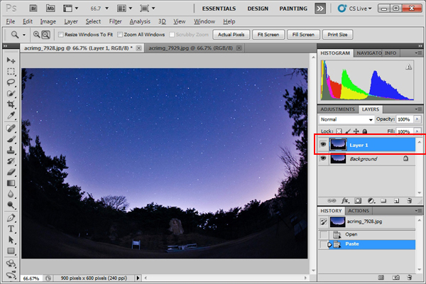Open the Fill slider arrow
This screenshot has height=284, width=426.
(417, 131)
